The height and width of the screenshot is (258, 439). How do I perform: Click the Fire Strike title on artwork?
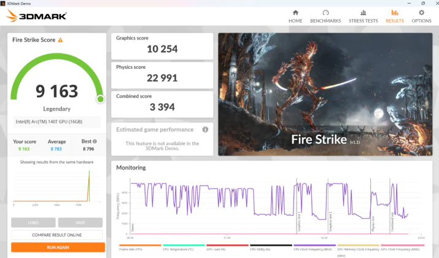(x=319, y=139)
